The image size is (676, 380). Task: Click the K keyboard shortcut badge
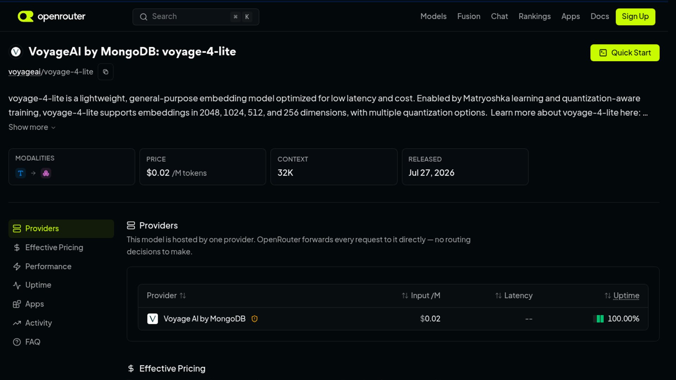247,17
